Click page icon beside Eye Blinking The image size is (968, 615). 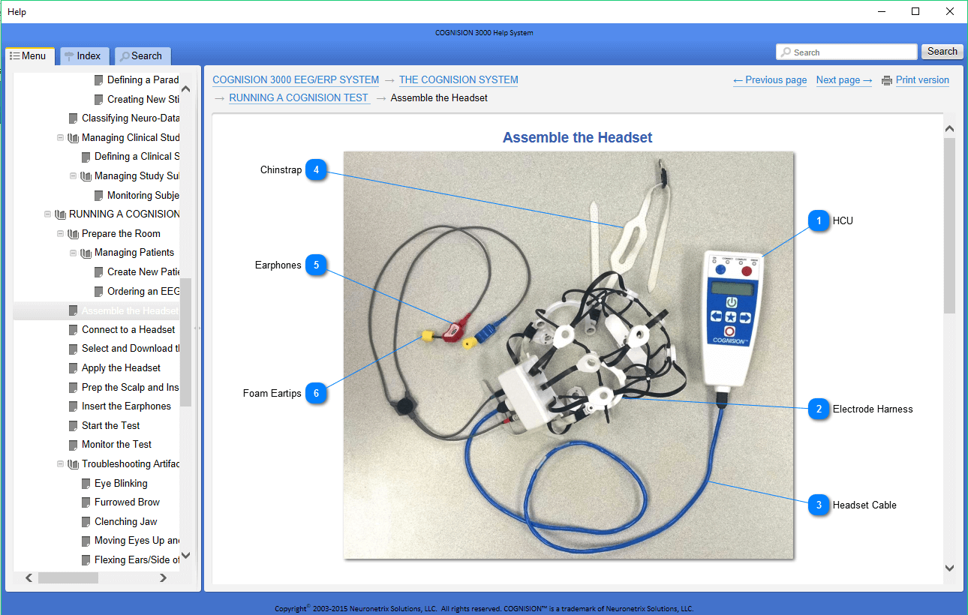86,484
